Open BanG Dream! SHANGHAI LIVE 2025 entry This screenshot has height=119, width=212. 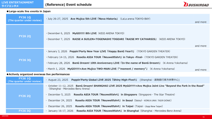pos(126,86)
